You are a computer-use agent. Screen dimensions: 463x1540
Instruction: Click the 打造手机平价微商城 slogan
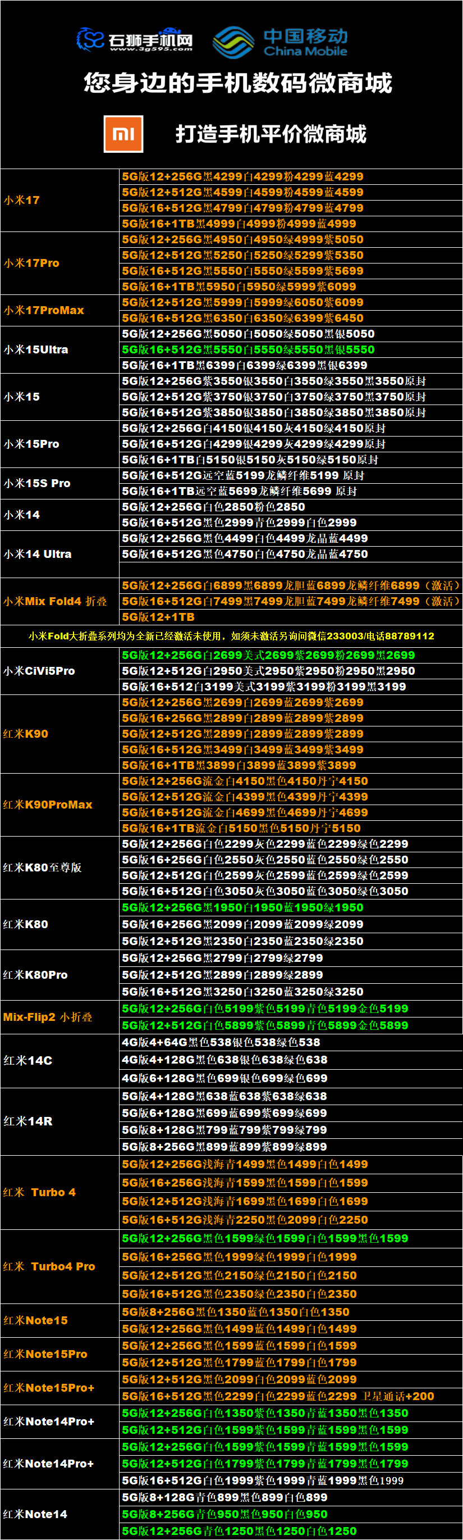pyautogui.click(x=271, y=134)
